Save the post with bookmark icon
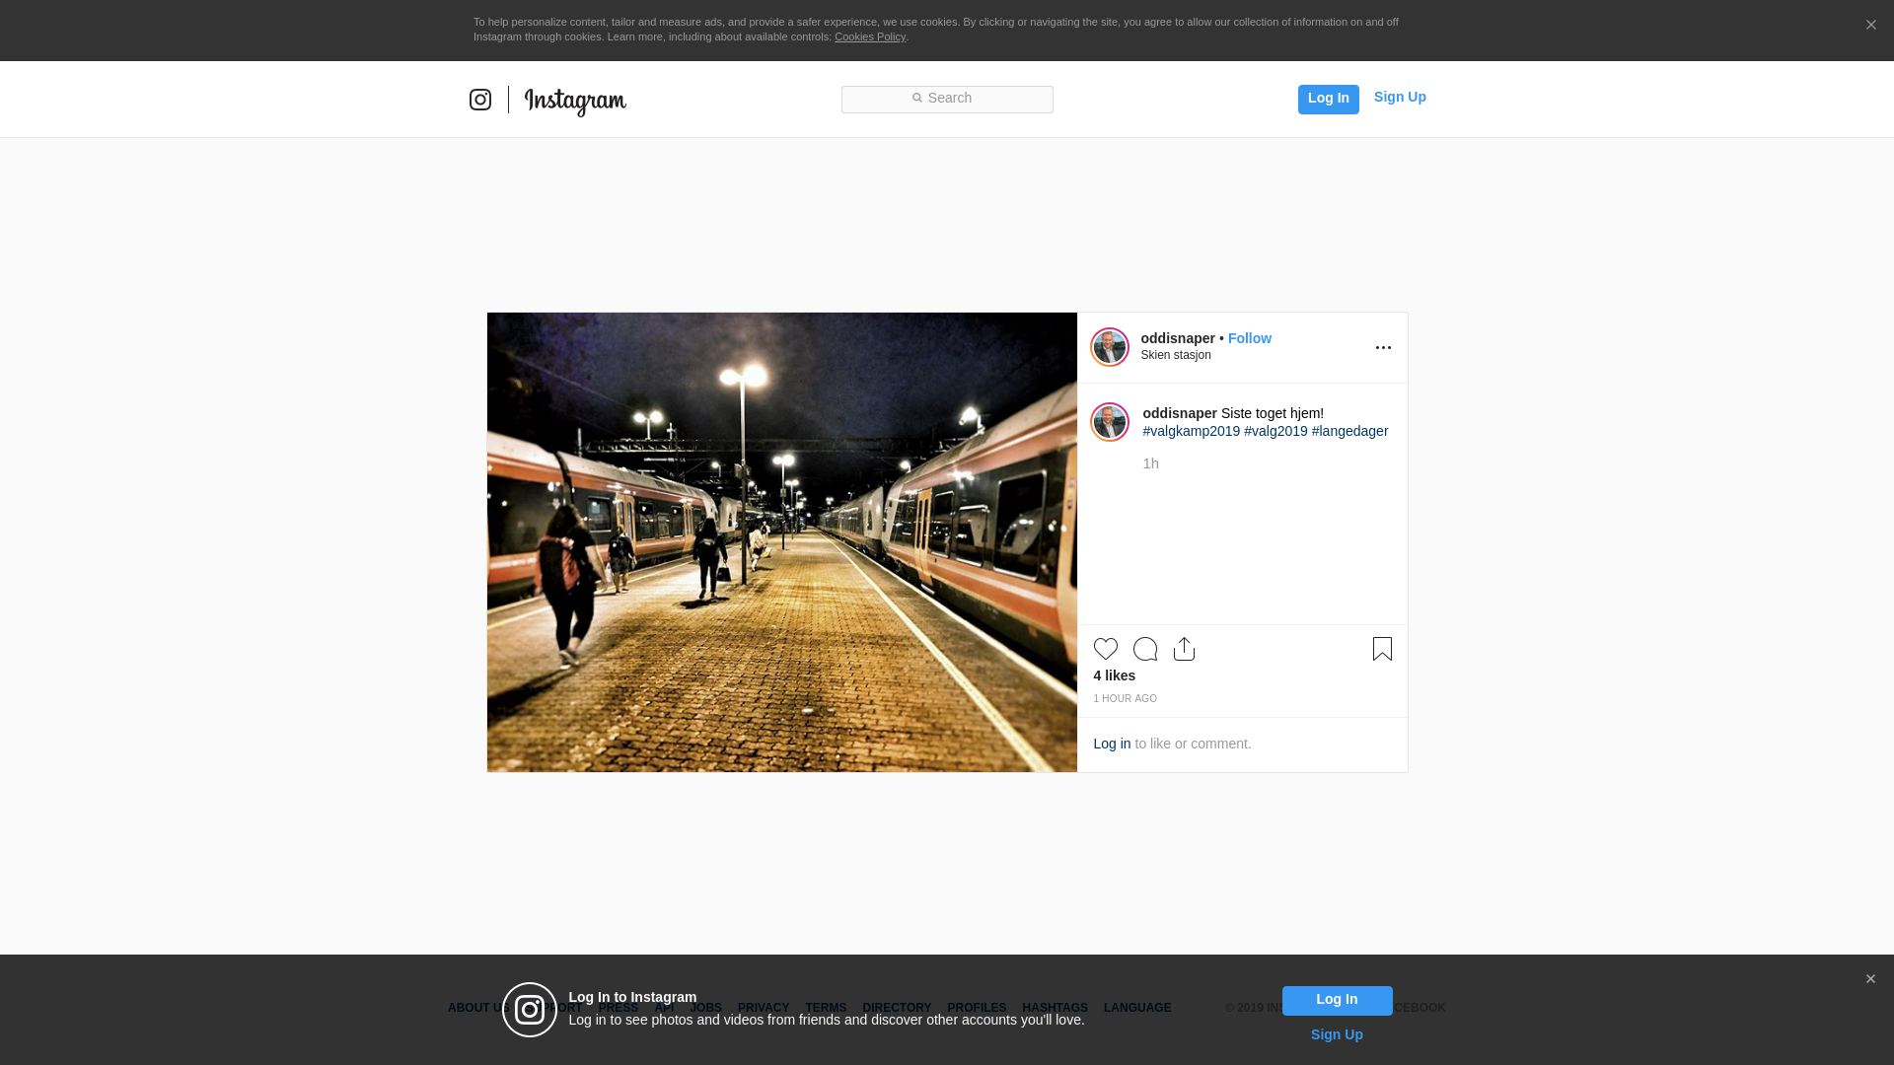 pyautogui.click(x=1382, y=649)
